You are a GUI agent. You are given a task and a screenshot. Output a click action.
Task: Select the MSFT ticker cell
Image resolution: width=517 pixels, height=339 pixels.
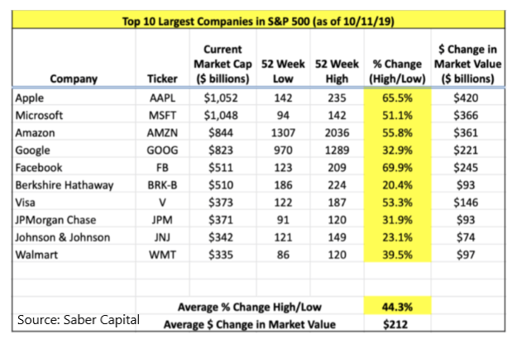point(162,115)
